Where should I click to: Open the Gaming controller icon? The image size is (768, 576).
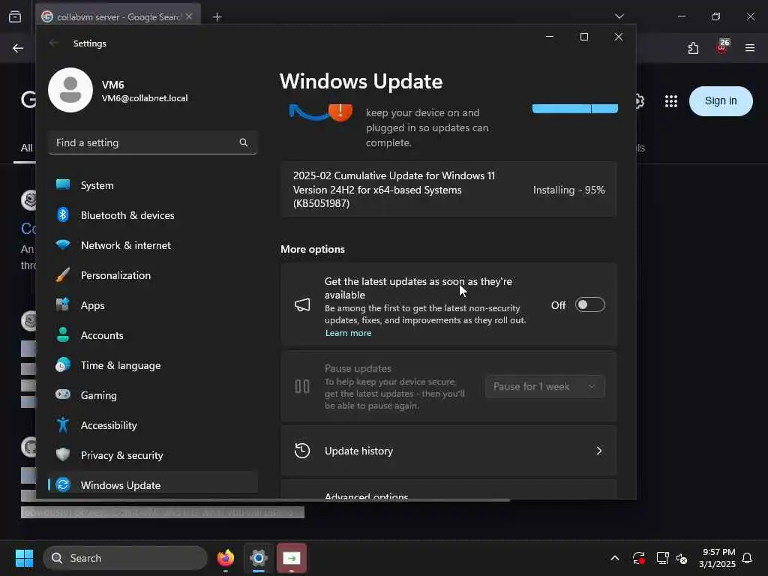point(63,394)
